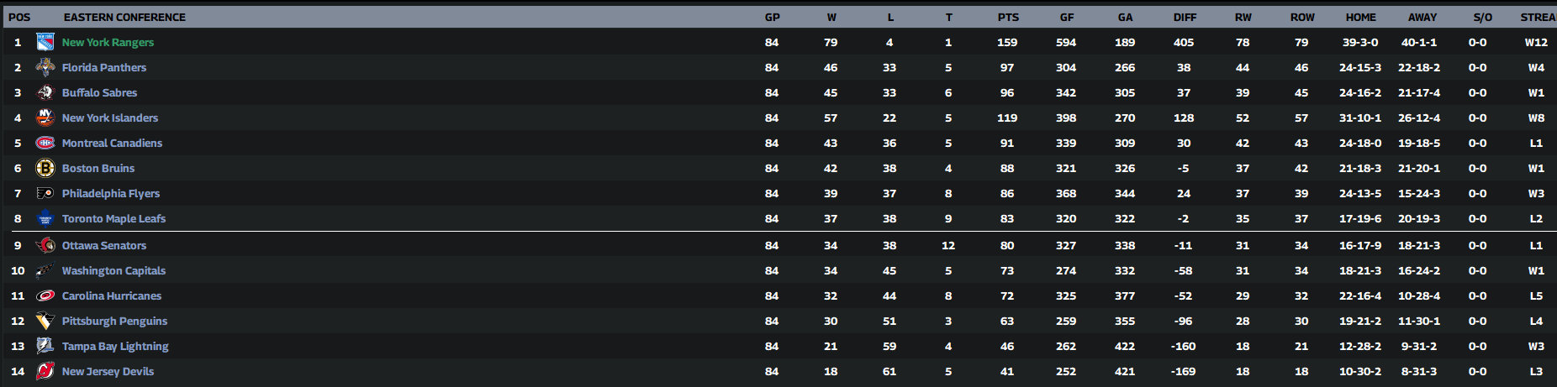Image resolution: width=1557 pixels, height=387 pixels.
Task: Open the Carolina Hurricanes team link
Action: [x=111, y=295]
